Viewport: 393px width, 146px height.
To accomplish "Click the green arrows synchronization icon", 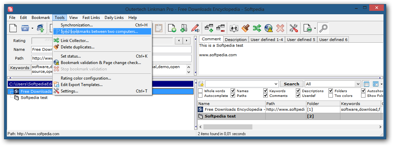I will point(257,28).
